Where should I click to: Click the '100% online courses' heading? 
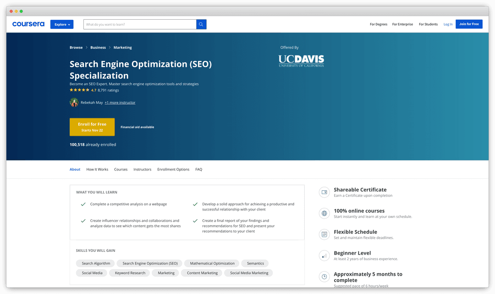tap(359, 211)
